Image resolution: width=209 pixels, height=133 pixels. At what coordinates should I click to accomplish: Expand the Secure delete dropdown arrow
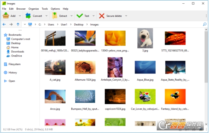click(126, 16)
